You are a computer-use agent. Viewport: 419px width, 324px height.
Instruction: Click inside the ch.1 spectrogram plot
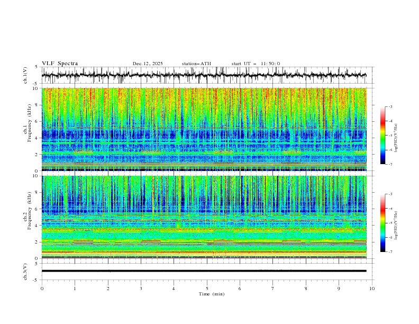[204, 129]
